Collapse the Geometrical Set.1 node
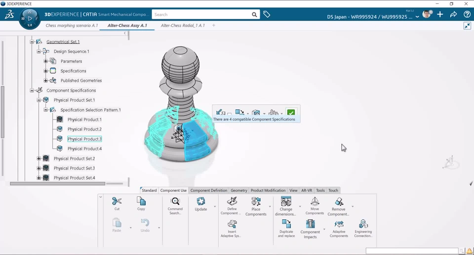Viewport: 474px width, 255px height. (32, 42)
